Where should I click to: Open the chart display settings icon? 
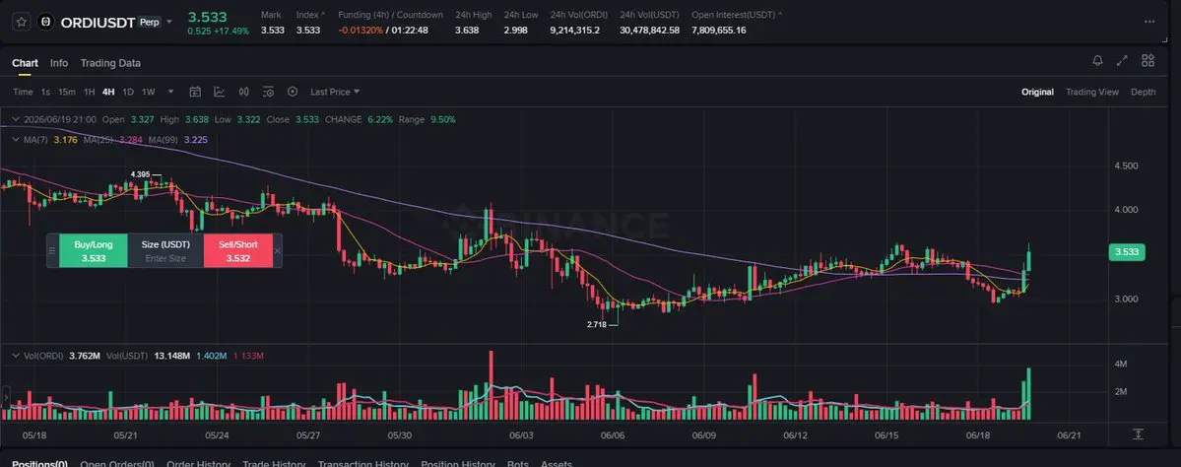coord(268,92)
